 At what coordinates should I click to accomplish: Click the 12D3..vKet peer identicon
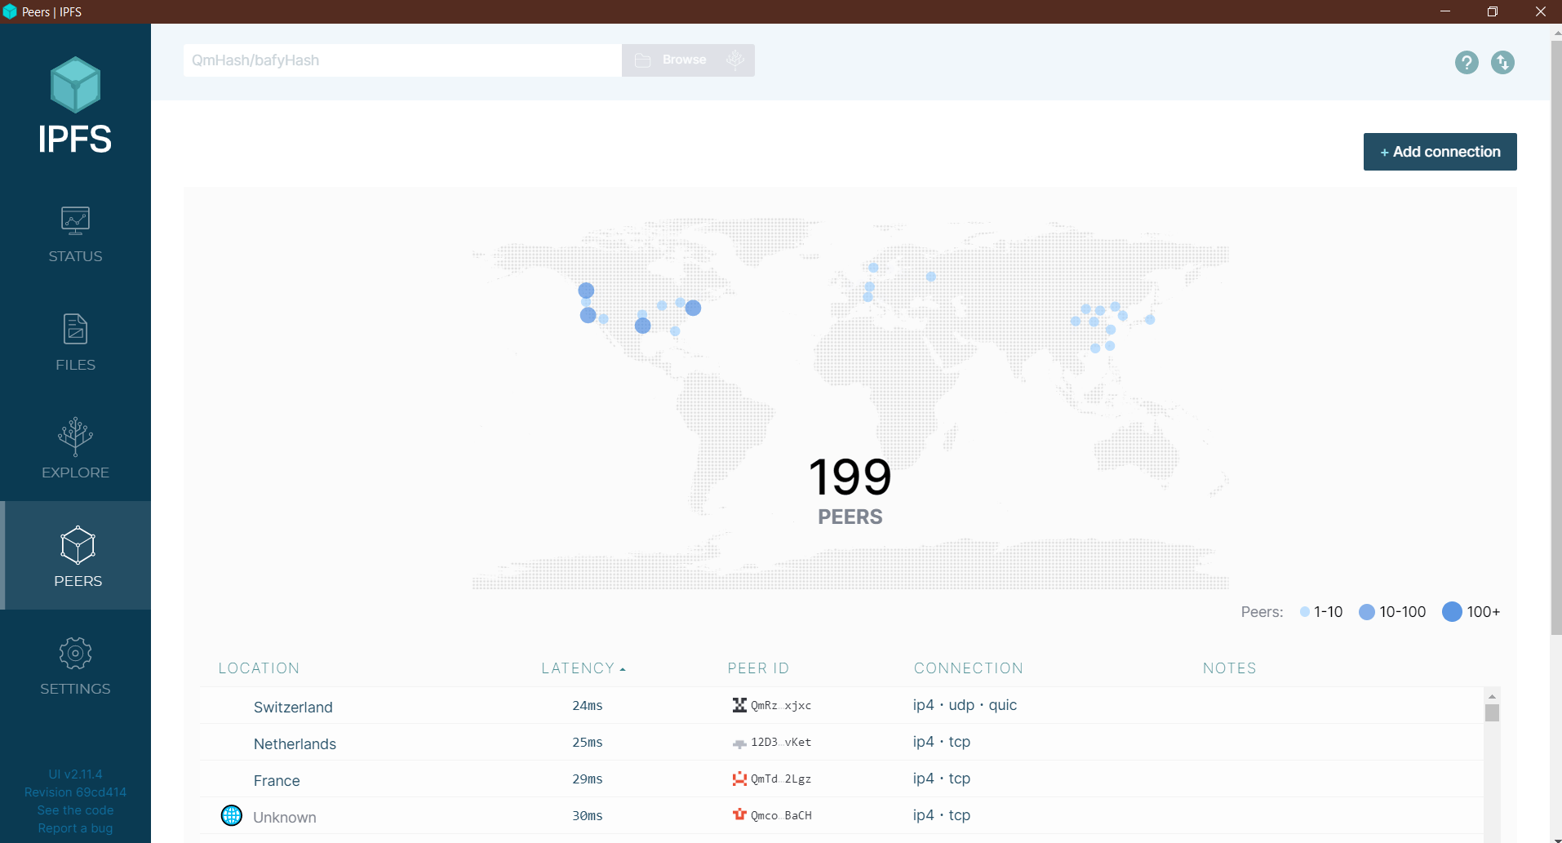[x=739, y=743]
